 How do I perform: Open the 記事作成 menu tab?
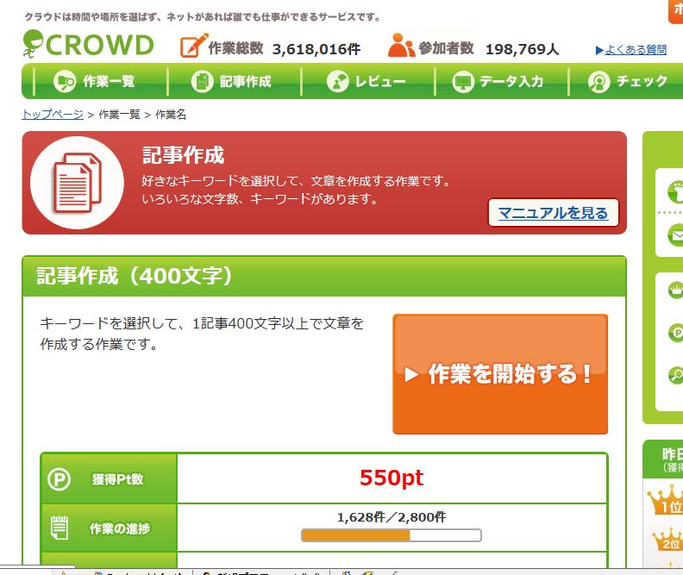(x=231, y=82)
